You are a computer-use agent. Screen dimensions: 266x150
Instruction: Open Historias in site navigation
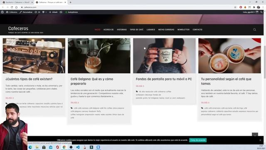pyautogui.click(x=122, y=30)
